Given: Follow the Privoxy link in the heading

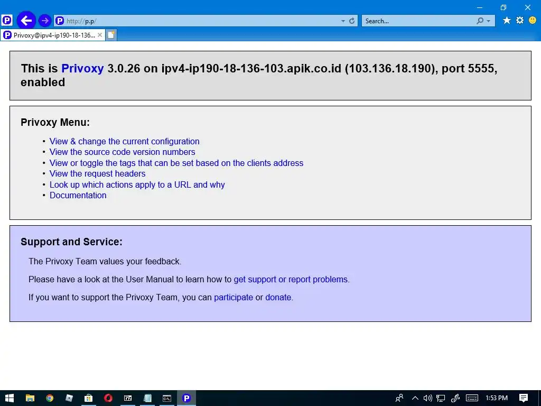Looking at the screenshot, I should tap(82, 68).
